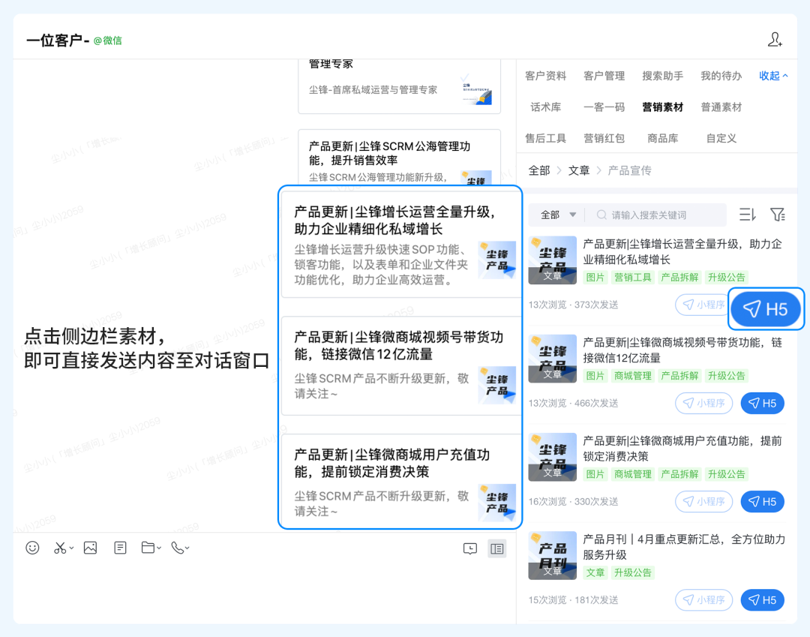Open the 售后工具 tab
The height and width of the screenshot is (637, 810).
click(x=545, y=138)
